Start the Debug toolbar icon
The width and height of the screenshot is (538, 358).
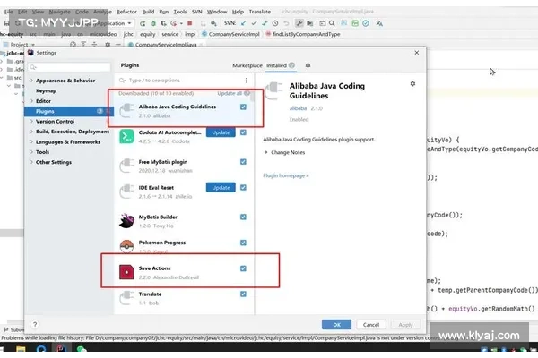(x=153, y=23)
